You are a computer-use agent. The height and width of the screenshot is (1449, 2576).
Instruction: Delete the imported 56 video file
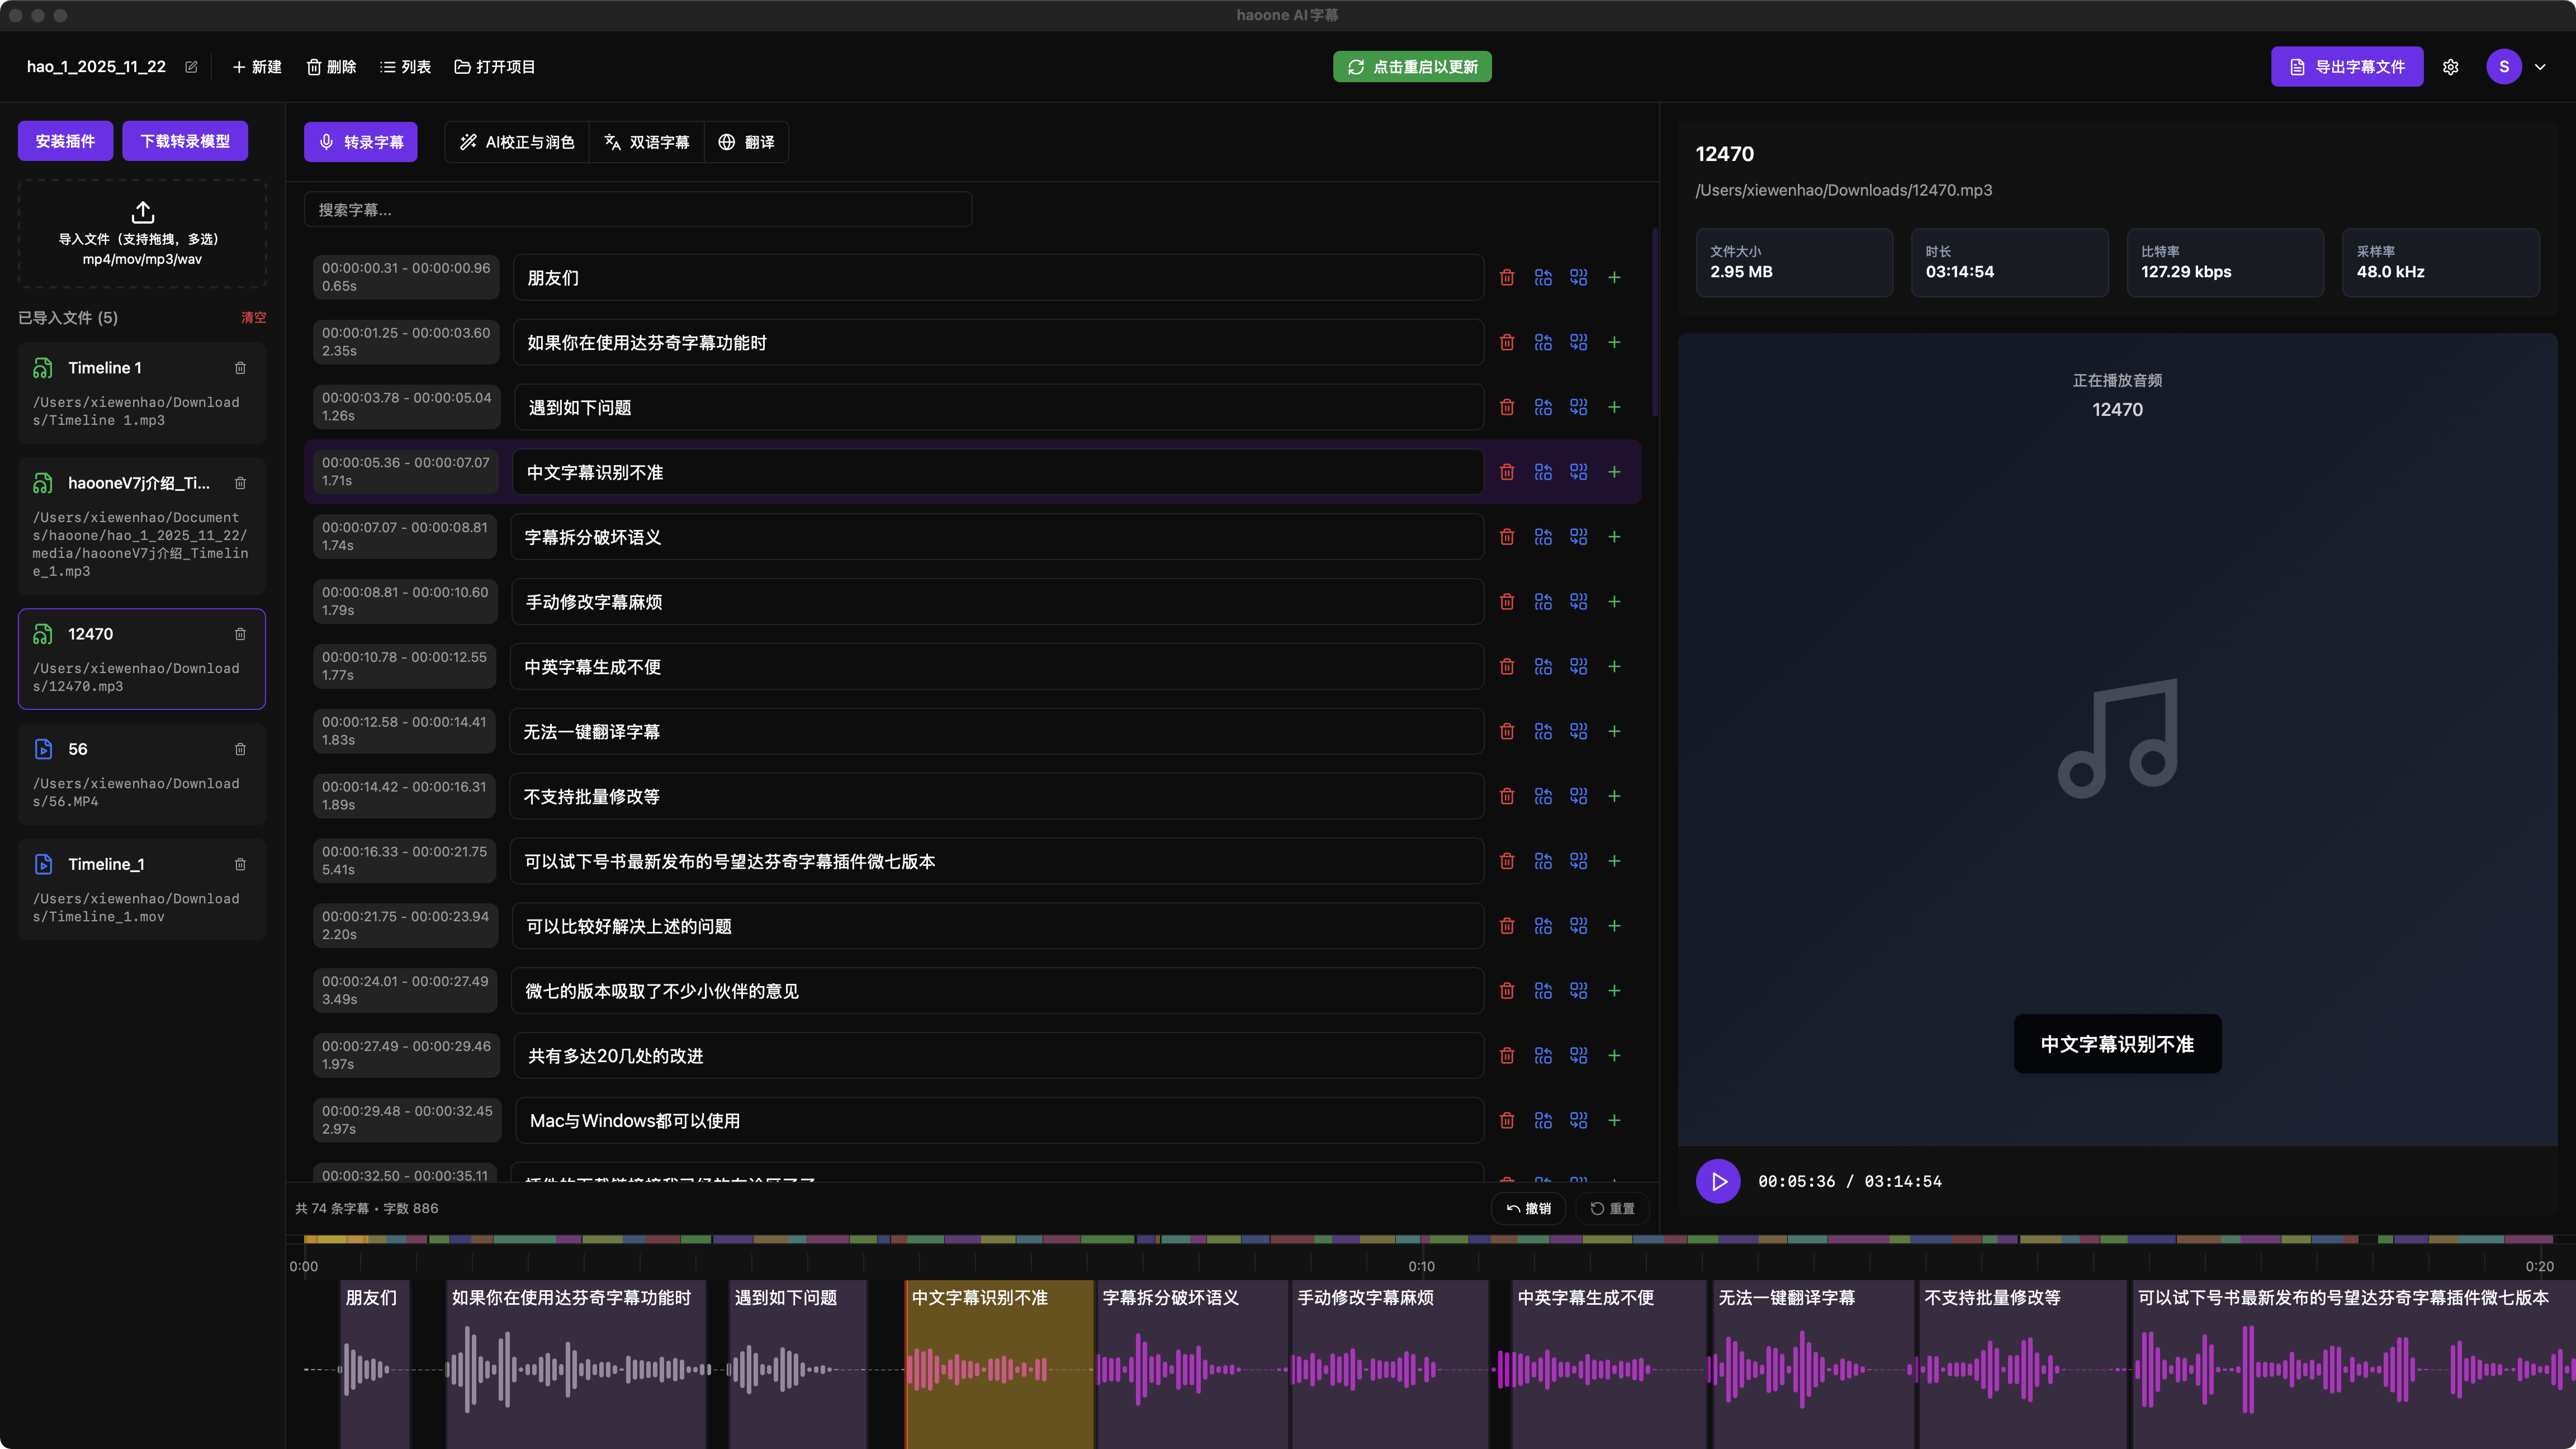point(240,749)
